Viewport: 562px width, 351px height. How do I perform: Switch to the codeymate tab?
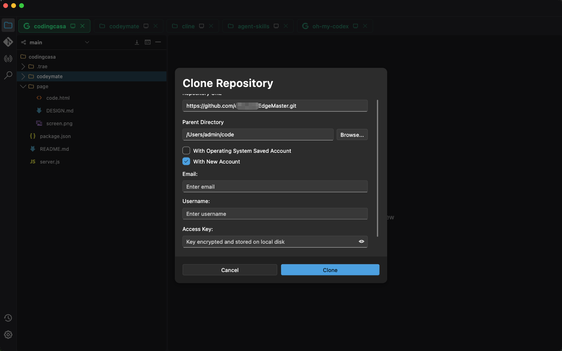124,26
